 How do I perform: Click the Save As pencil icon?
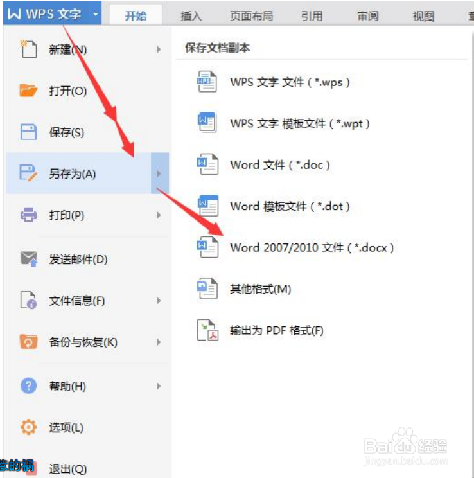(28, 173)
